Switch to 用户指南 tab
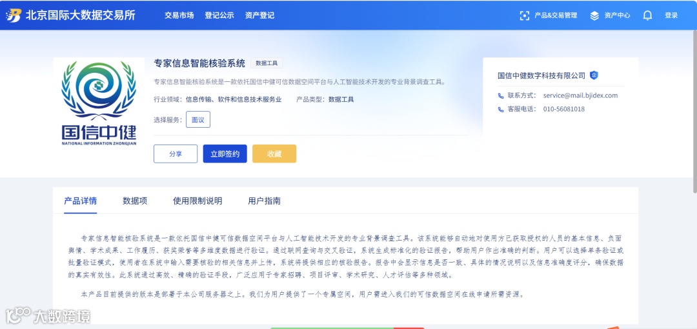This screenshot has width=697, height=329. [265, 201]
